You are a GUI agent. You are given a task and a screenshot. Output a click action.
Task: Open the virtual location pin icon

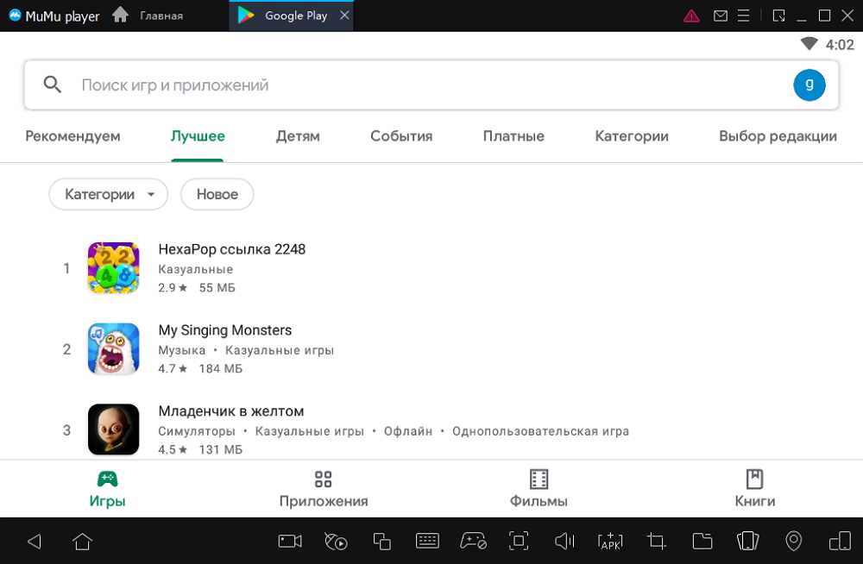(x=794, y=542)
